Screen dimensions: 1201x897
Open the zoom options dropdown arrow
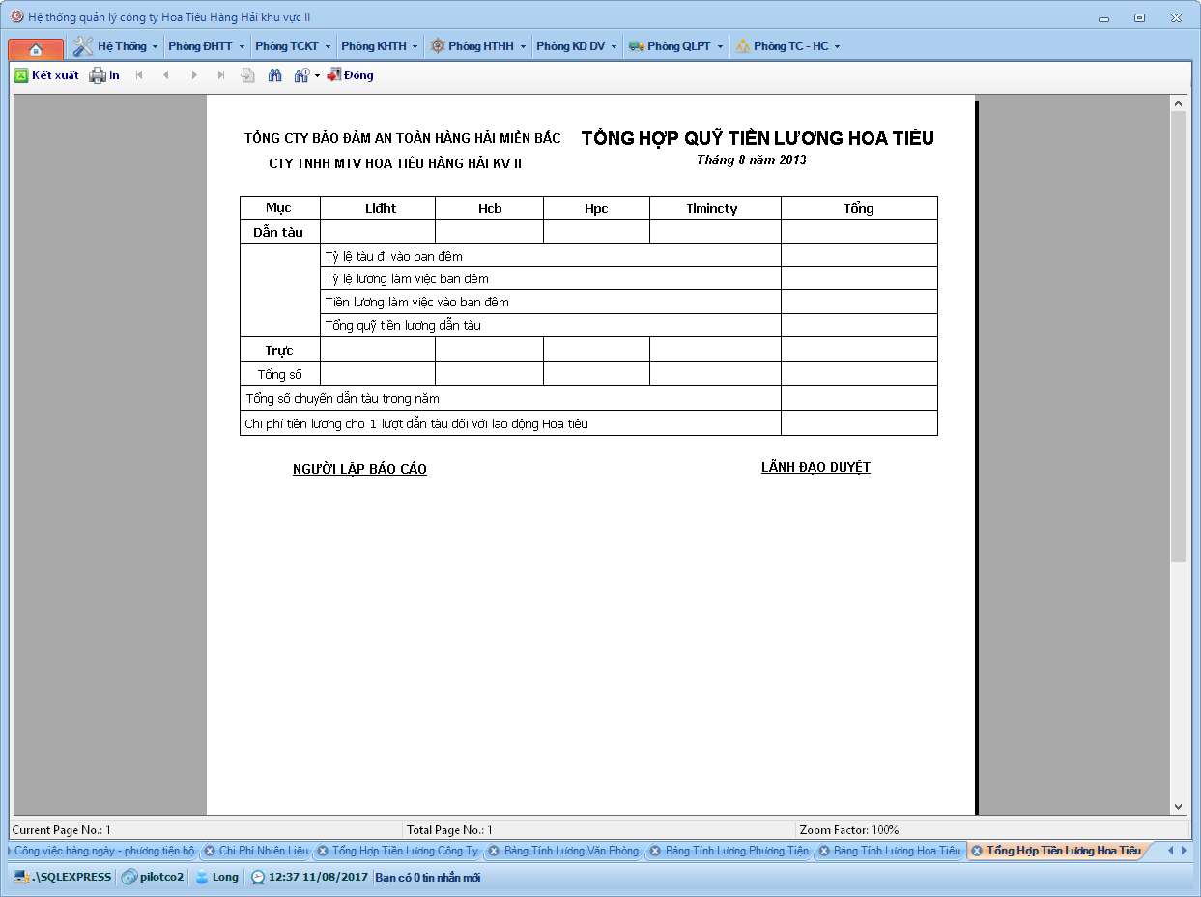(317, 76)
